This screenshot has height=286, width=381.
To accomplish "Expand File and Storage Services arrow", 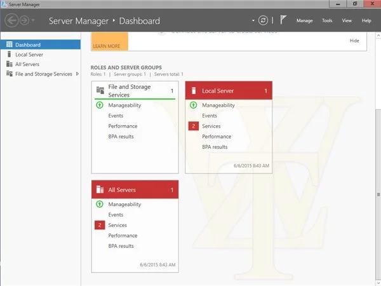I will tap(77, 74).
